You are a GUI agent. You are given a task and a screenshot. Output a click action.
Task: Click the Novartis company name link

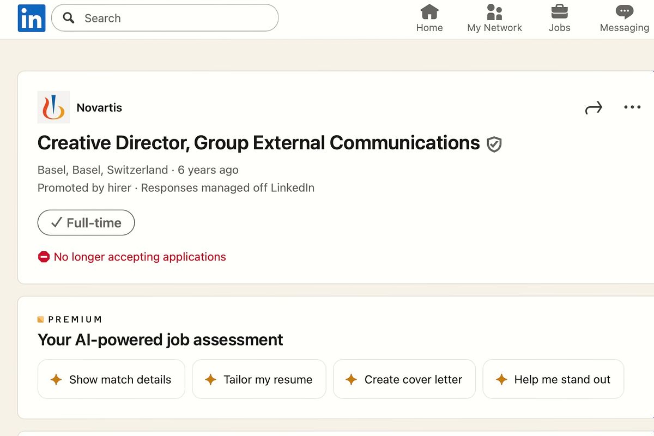99,107
